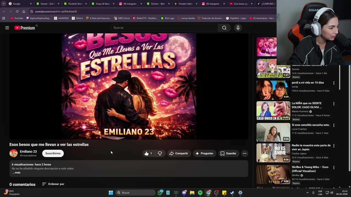Screen dimensions: 351x197
Task: Open the Windows Start menu
Action: (111, 193)
